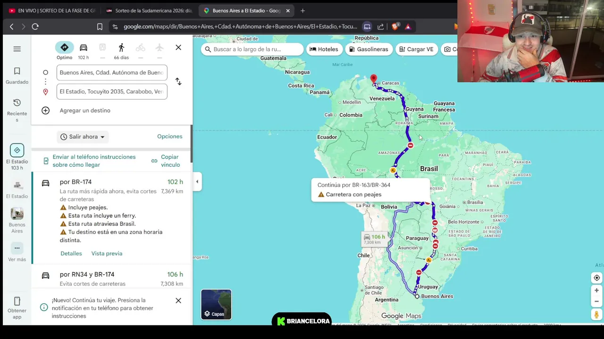The image size is (604, 339).
Task: Click the share icon in address bar
Action: point(381,27)
